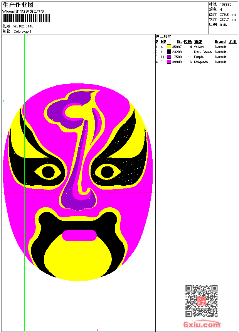The image size is (239, 332).
Task: Click the Yellow thread color swatch
Action: click(169, 47)
